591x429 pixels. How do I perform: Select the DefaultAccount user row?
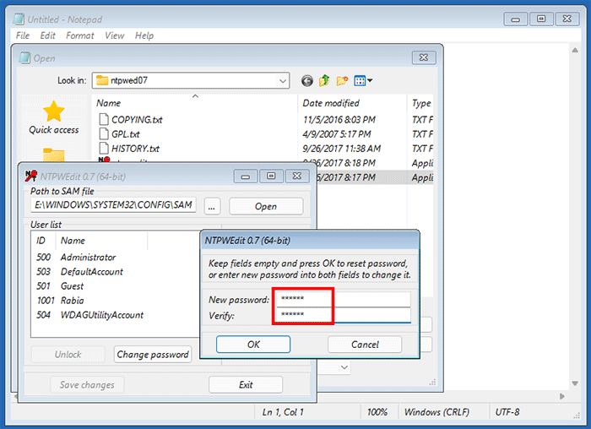click(x=116, y=271)
